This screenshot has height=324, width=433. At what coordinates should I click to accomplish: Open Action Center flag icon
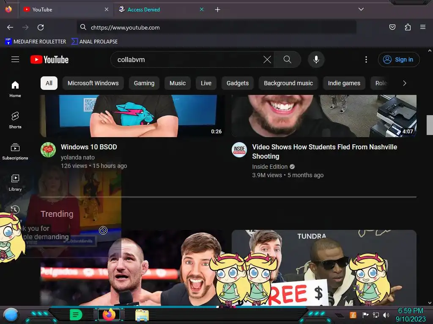[x=366, y=315]
